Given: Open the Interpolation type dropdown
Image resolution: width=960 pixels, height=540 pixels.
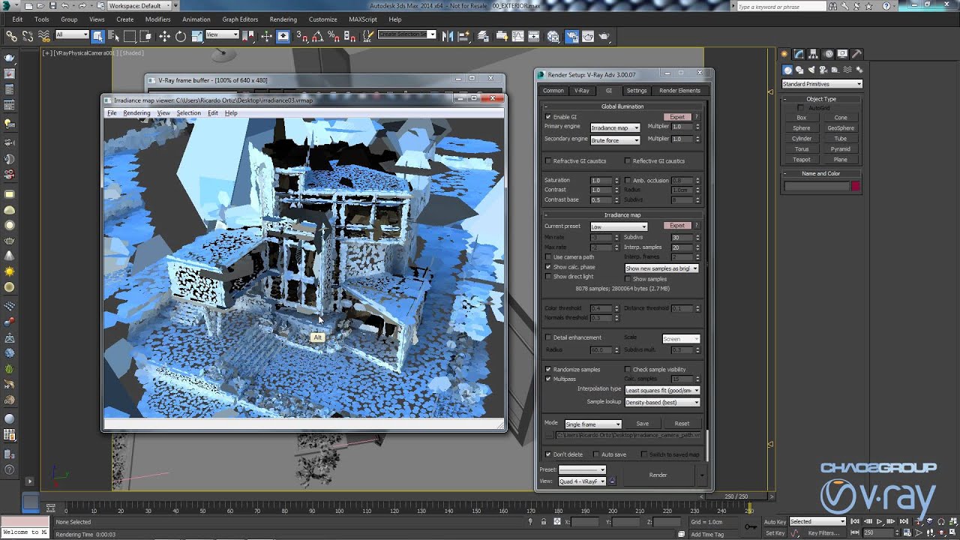Looking at the screenshot, I should (x=662, y=390).
